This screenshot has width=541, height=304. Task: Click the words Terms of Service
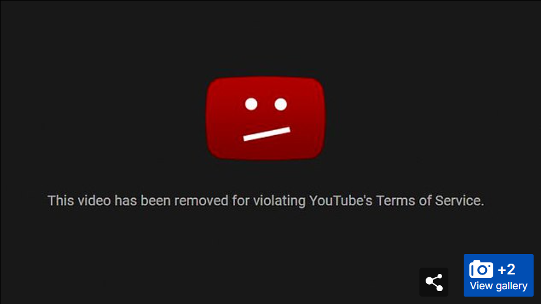pyautogui.click(x=430, y=201)
